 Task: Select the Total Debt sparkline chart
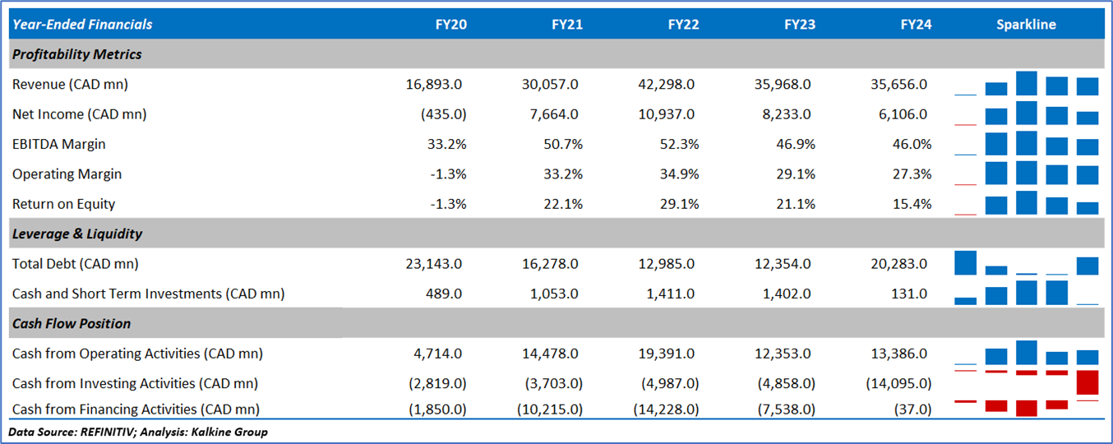click(1026, 264)
